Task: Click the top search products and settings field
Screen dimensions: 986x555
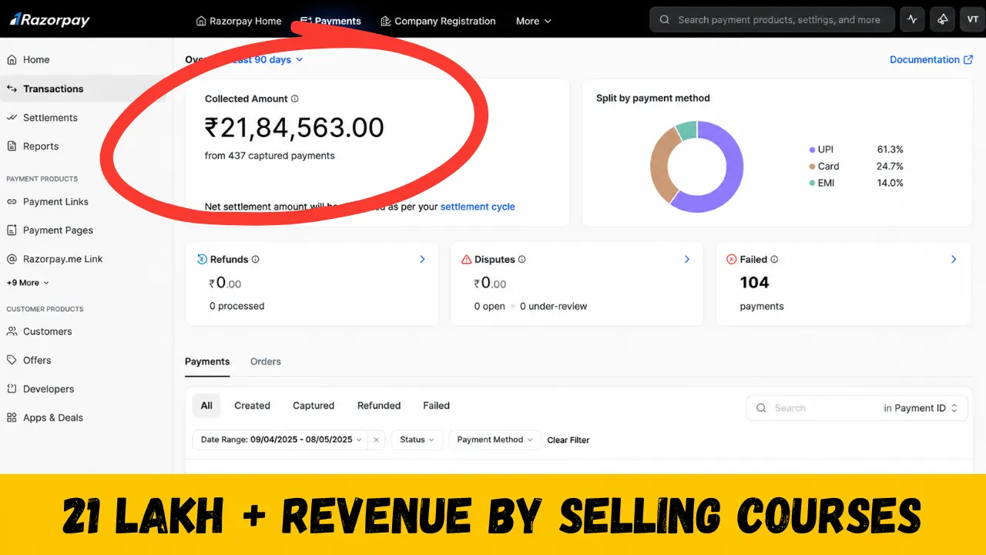Action: click(773, 20)
